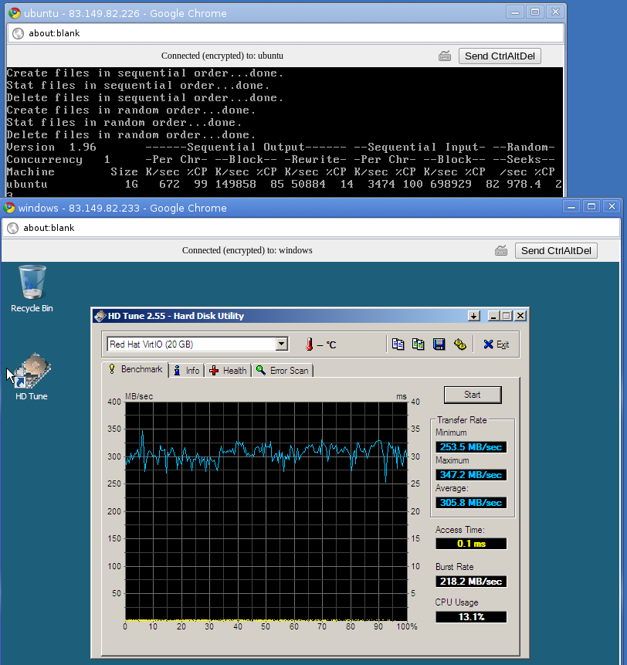The height and width of the screenshot is (665, 627).
Task: Save screenshot with the floppy disk icon
Action: 439,344
